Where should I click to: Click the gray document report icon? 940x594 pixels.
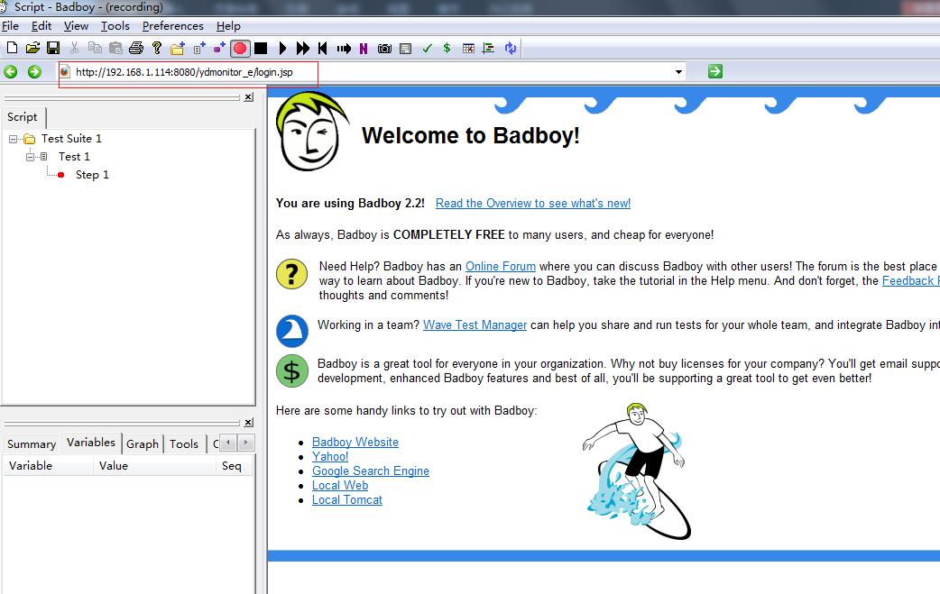point(405,48)
